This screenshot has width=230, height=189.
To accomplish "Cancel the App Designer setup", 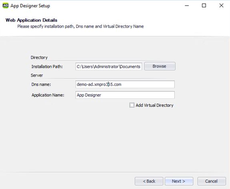I will point(211,181).
